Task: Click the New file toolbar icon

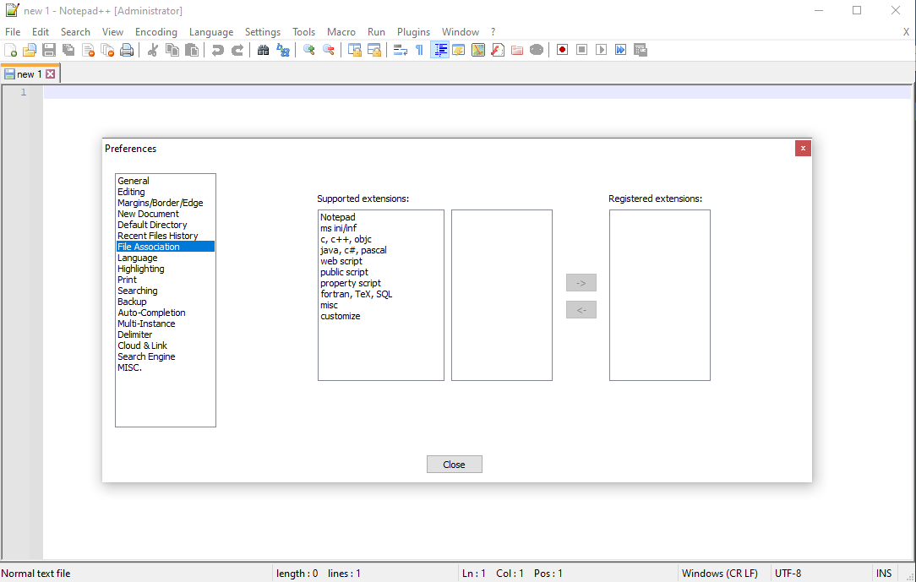Action: tap(11, 51)
